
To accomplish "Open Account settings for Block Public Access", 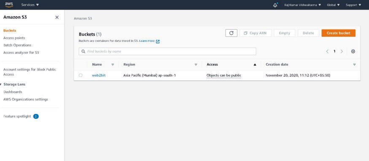I will 30,72.
